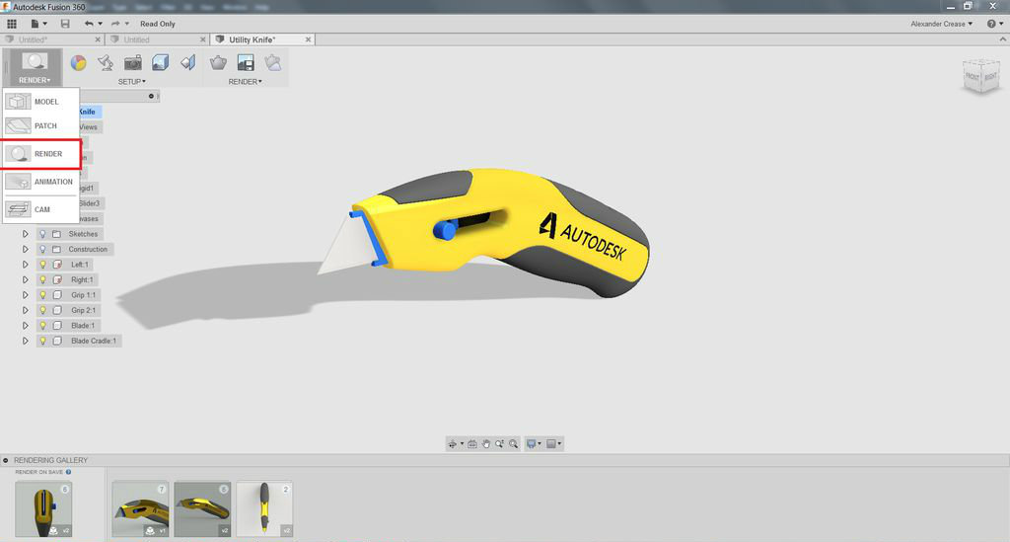Viewport: 1010px width, 542px height.
Task: Open Scene Settings lamp icon
Action: [106, 63]
